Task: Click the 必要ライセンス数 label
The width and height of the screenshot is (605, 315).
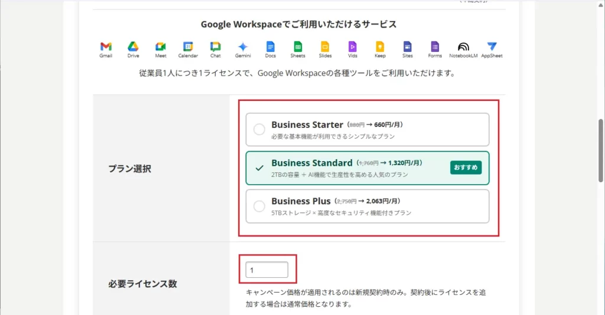Action: (x=142, y=284)
